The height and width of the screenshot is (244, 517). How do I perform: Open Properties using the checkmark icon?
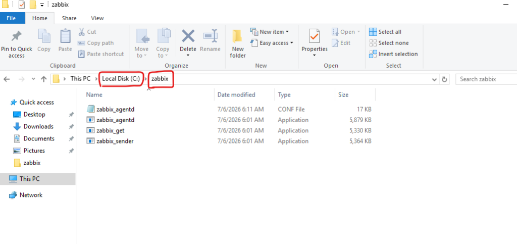point(314,36)
